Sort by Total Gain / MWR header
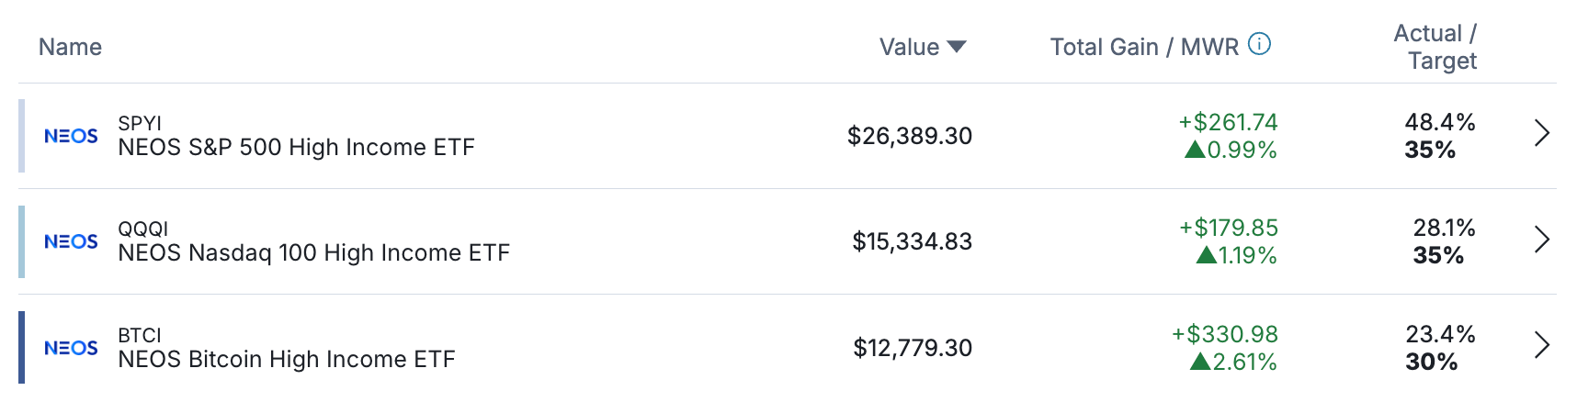 (1144, 47)
